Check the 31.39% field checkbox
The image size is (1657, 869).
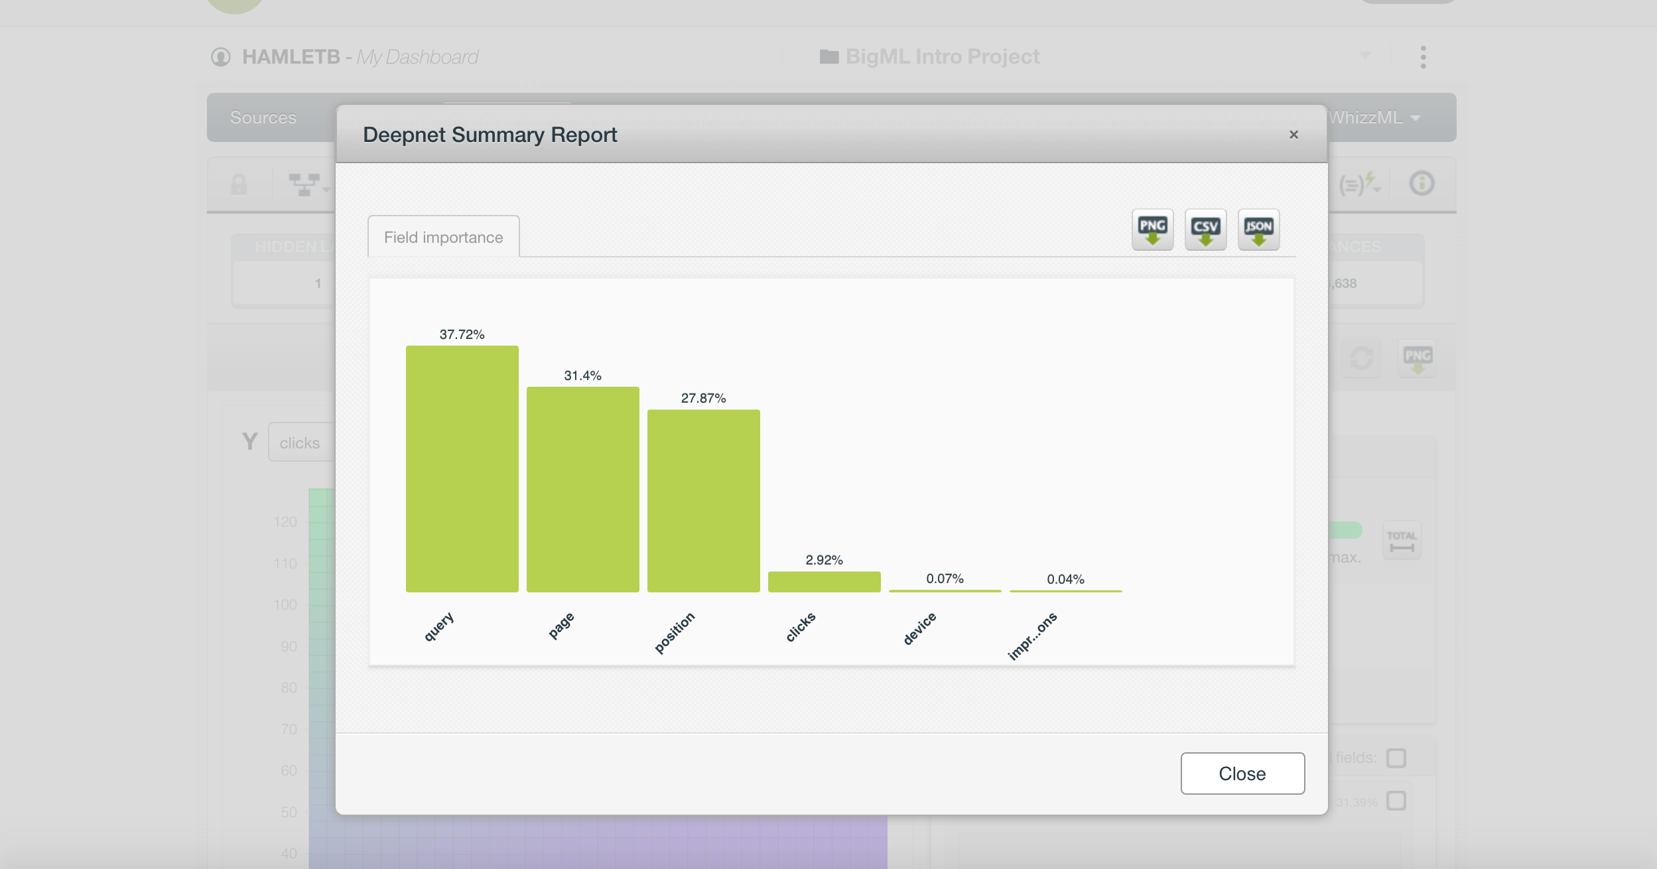tap(1396, 801)
